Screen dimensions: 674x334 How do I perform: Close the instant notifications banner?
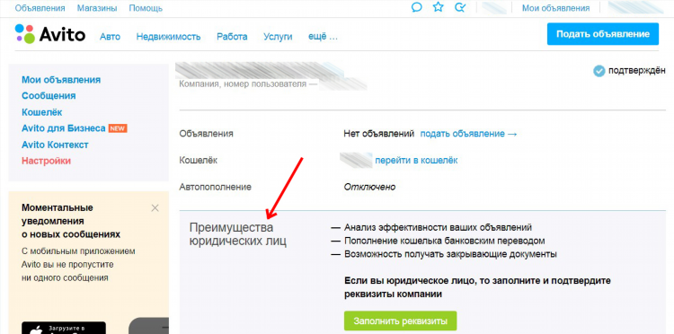pyautogui.click(x=155, y=208)
